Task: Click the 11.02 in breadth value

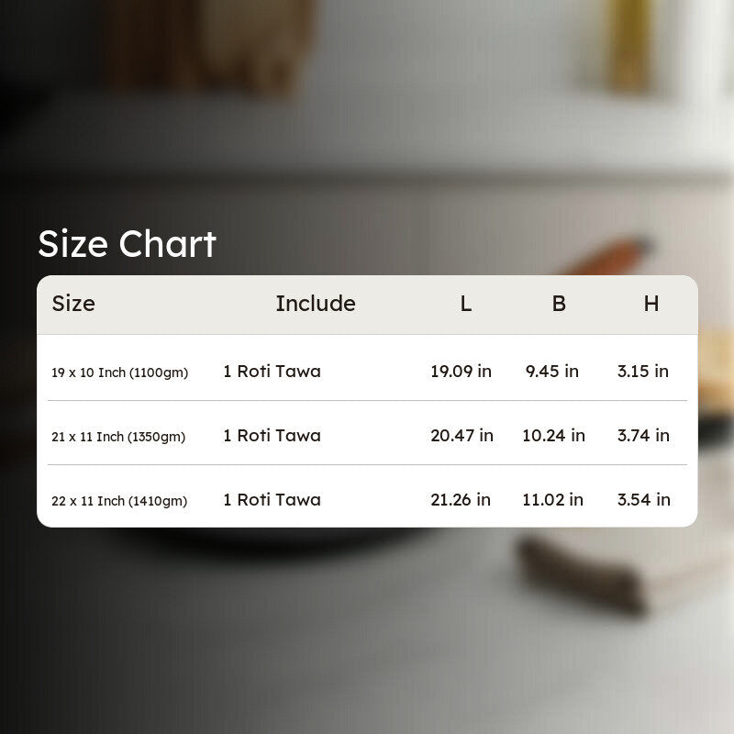Action: [553, 500]
